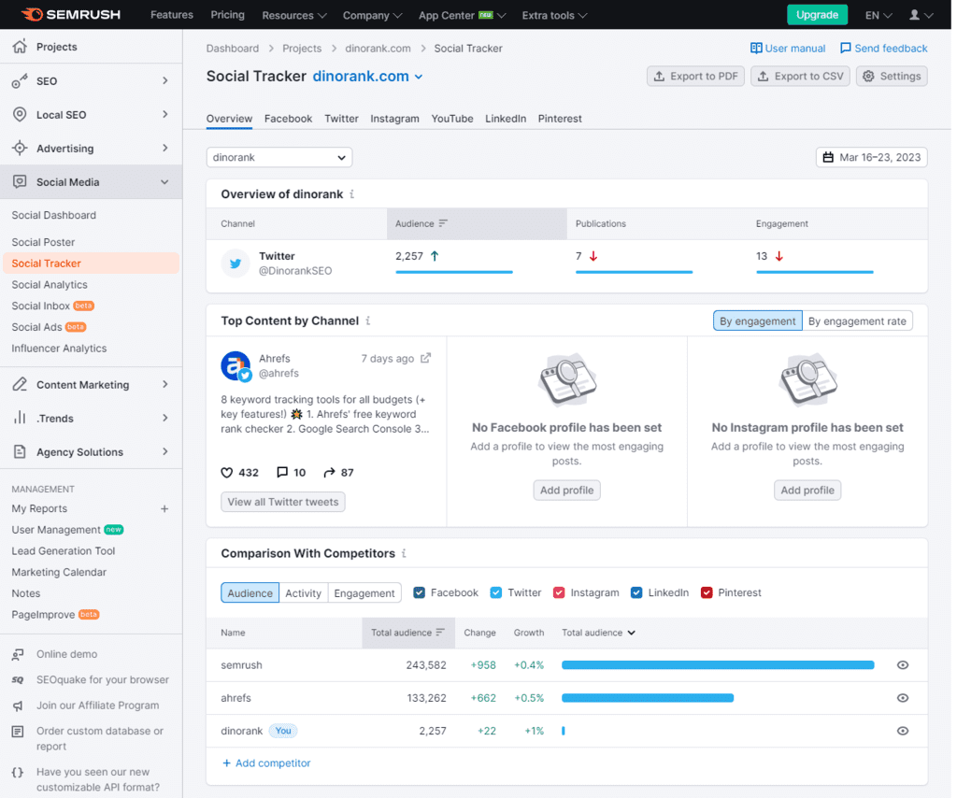The image size is (957, 798).
Task: Expand the SEO sidebar section
Action: [164, 80]
